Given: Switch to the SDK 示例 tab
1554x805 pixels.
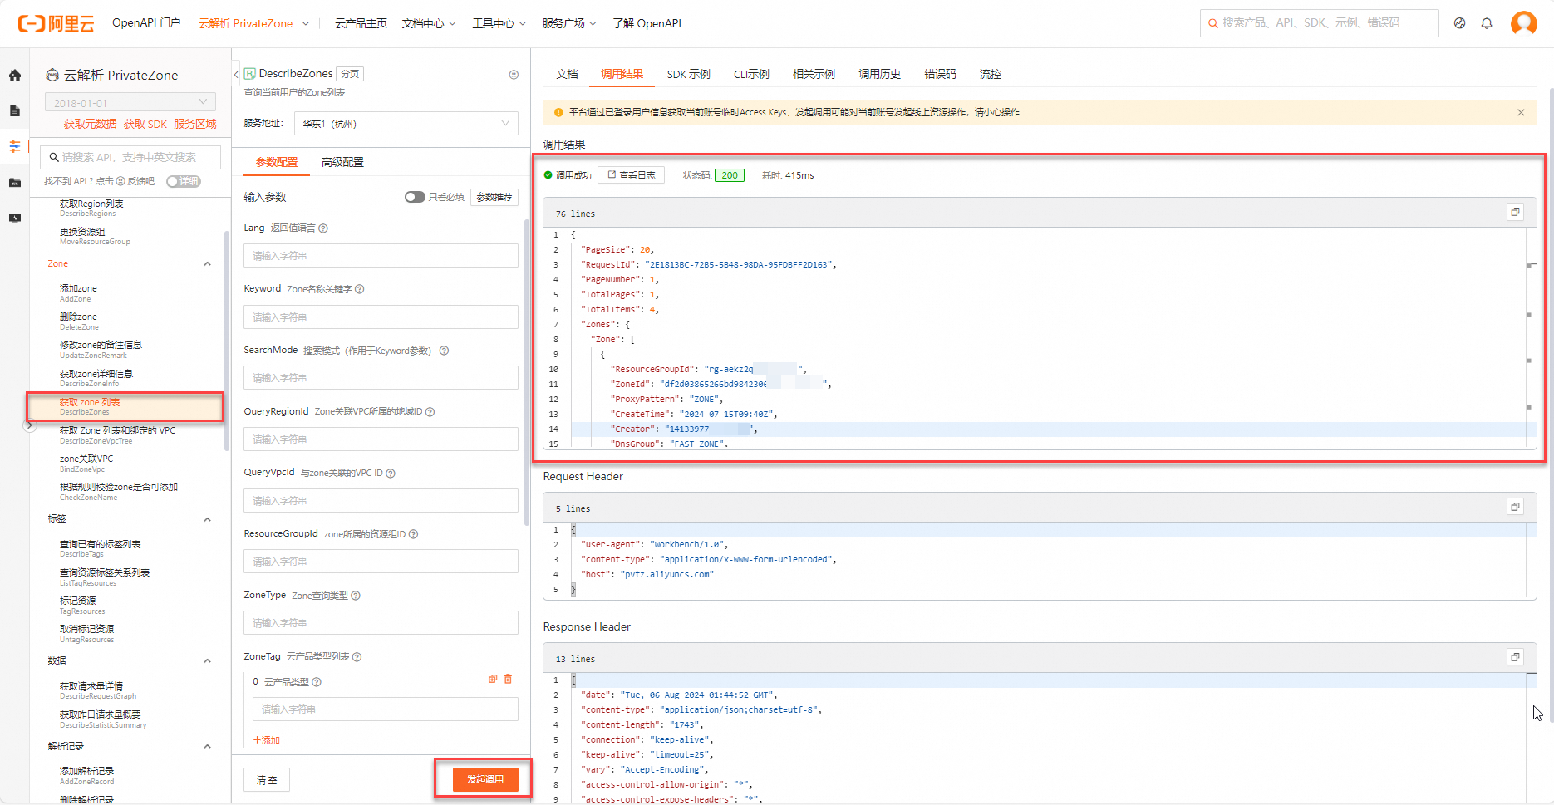Looking at the screenshot, I should tap(688, 75).
